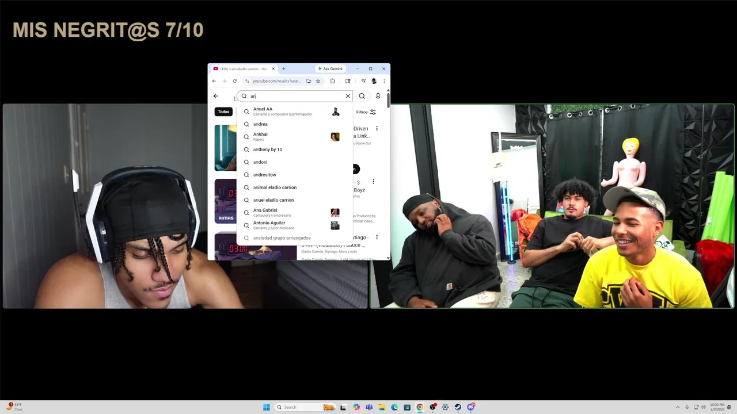Click the YouTube page vertical scrollbar

[x=388, y=99]
